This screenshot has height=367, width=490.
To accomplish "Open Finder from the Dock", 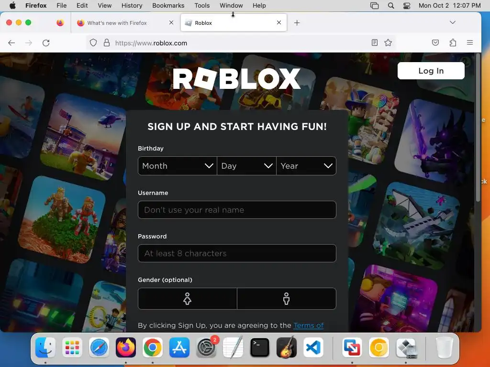I will (x=45, y=347).
